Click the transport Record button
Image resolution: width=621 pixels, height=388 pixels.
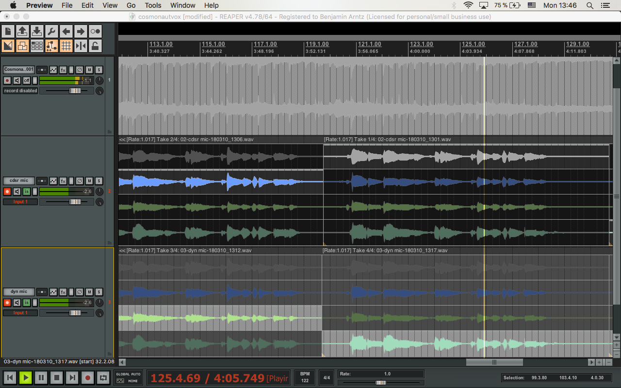pyautogui.click(x=87, y=377)
